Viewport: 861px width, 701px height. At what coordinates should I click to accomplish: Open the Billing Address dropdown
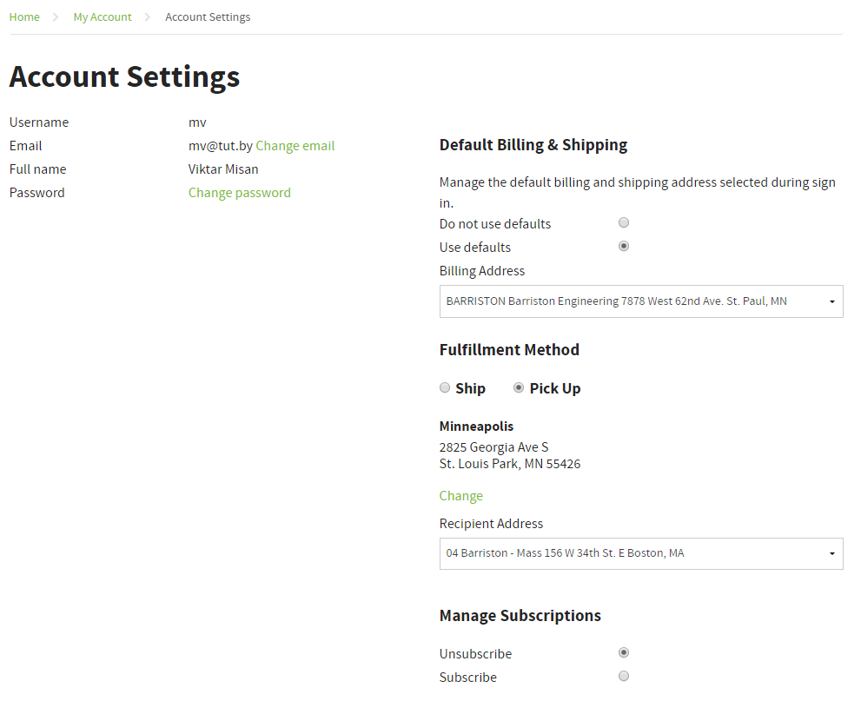(641, 301)
